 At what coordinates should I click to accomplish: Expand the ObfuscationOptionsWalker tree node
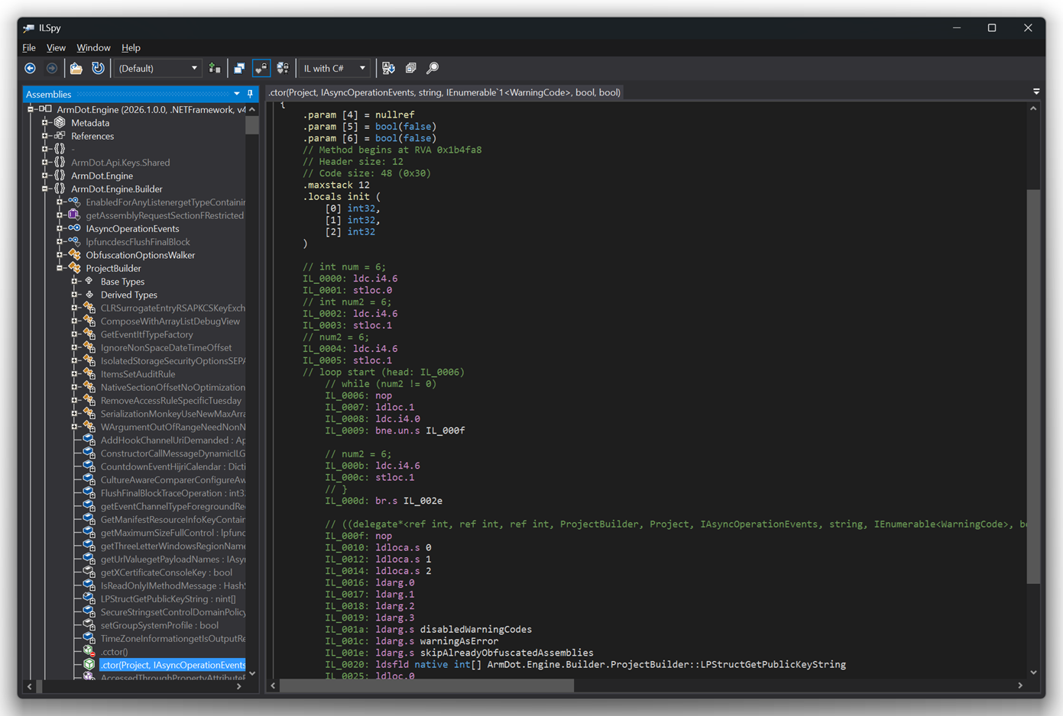[x=60, y=255]
